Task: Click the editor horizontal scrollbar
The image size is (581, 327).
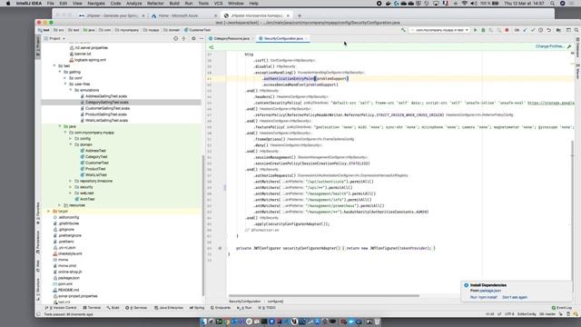Action: pyautogui.click(x=324, y=296)
